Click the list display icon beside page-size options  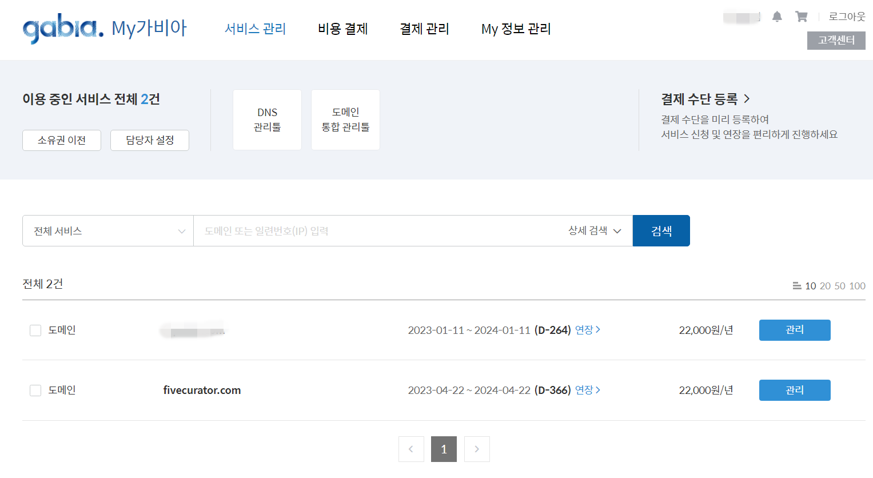point(796,286)
